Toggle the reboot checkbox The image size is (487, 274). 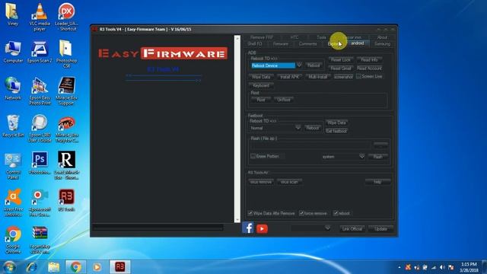point(336,213)
